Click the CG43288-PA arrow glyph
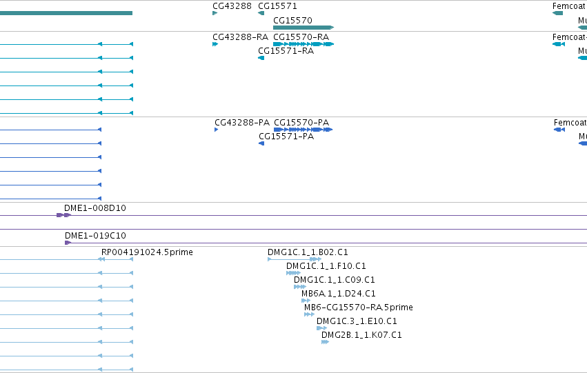The height and width of the screenshot is (373, 587). click(x=217, y=130)
